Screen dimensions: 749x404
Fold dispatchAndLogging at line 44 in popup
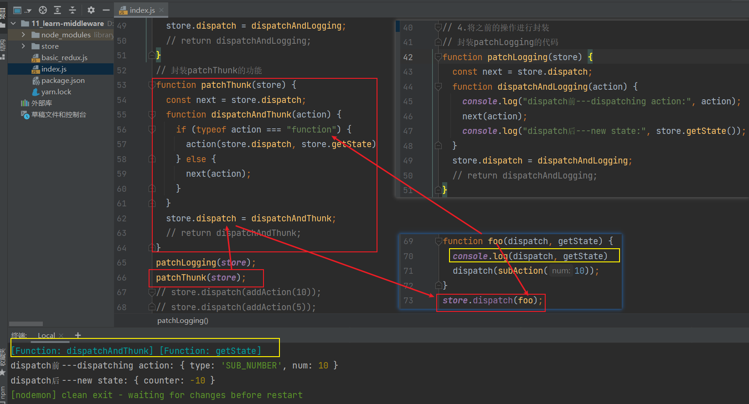pos(439,87)
